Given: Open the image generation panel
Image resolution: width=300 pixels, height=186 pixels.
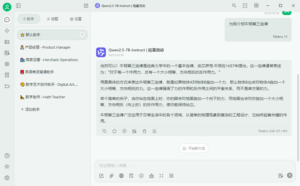Looking at the screenshot, I should point(7,42).
